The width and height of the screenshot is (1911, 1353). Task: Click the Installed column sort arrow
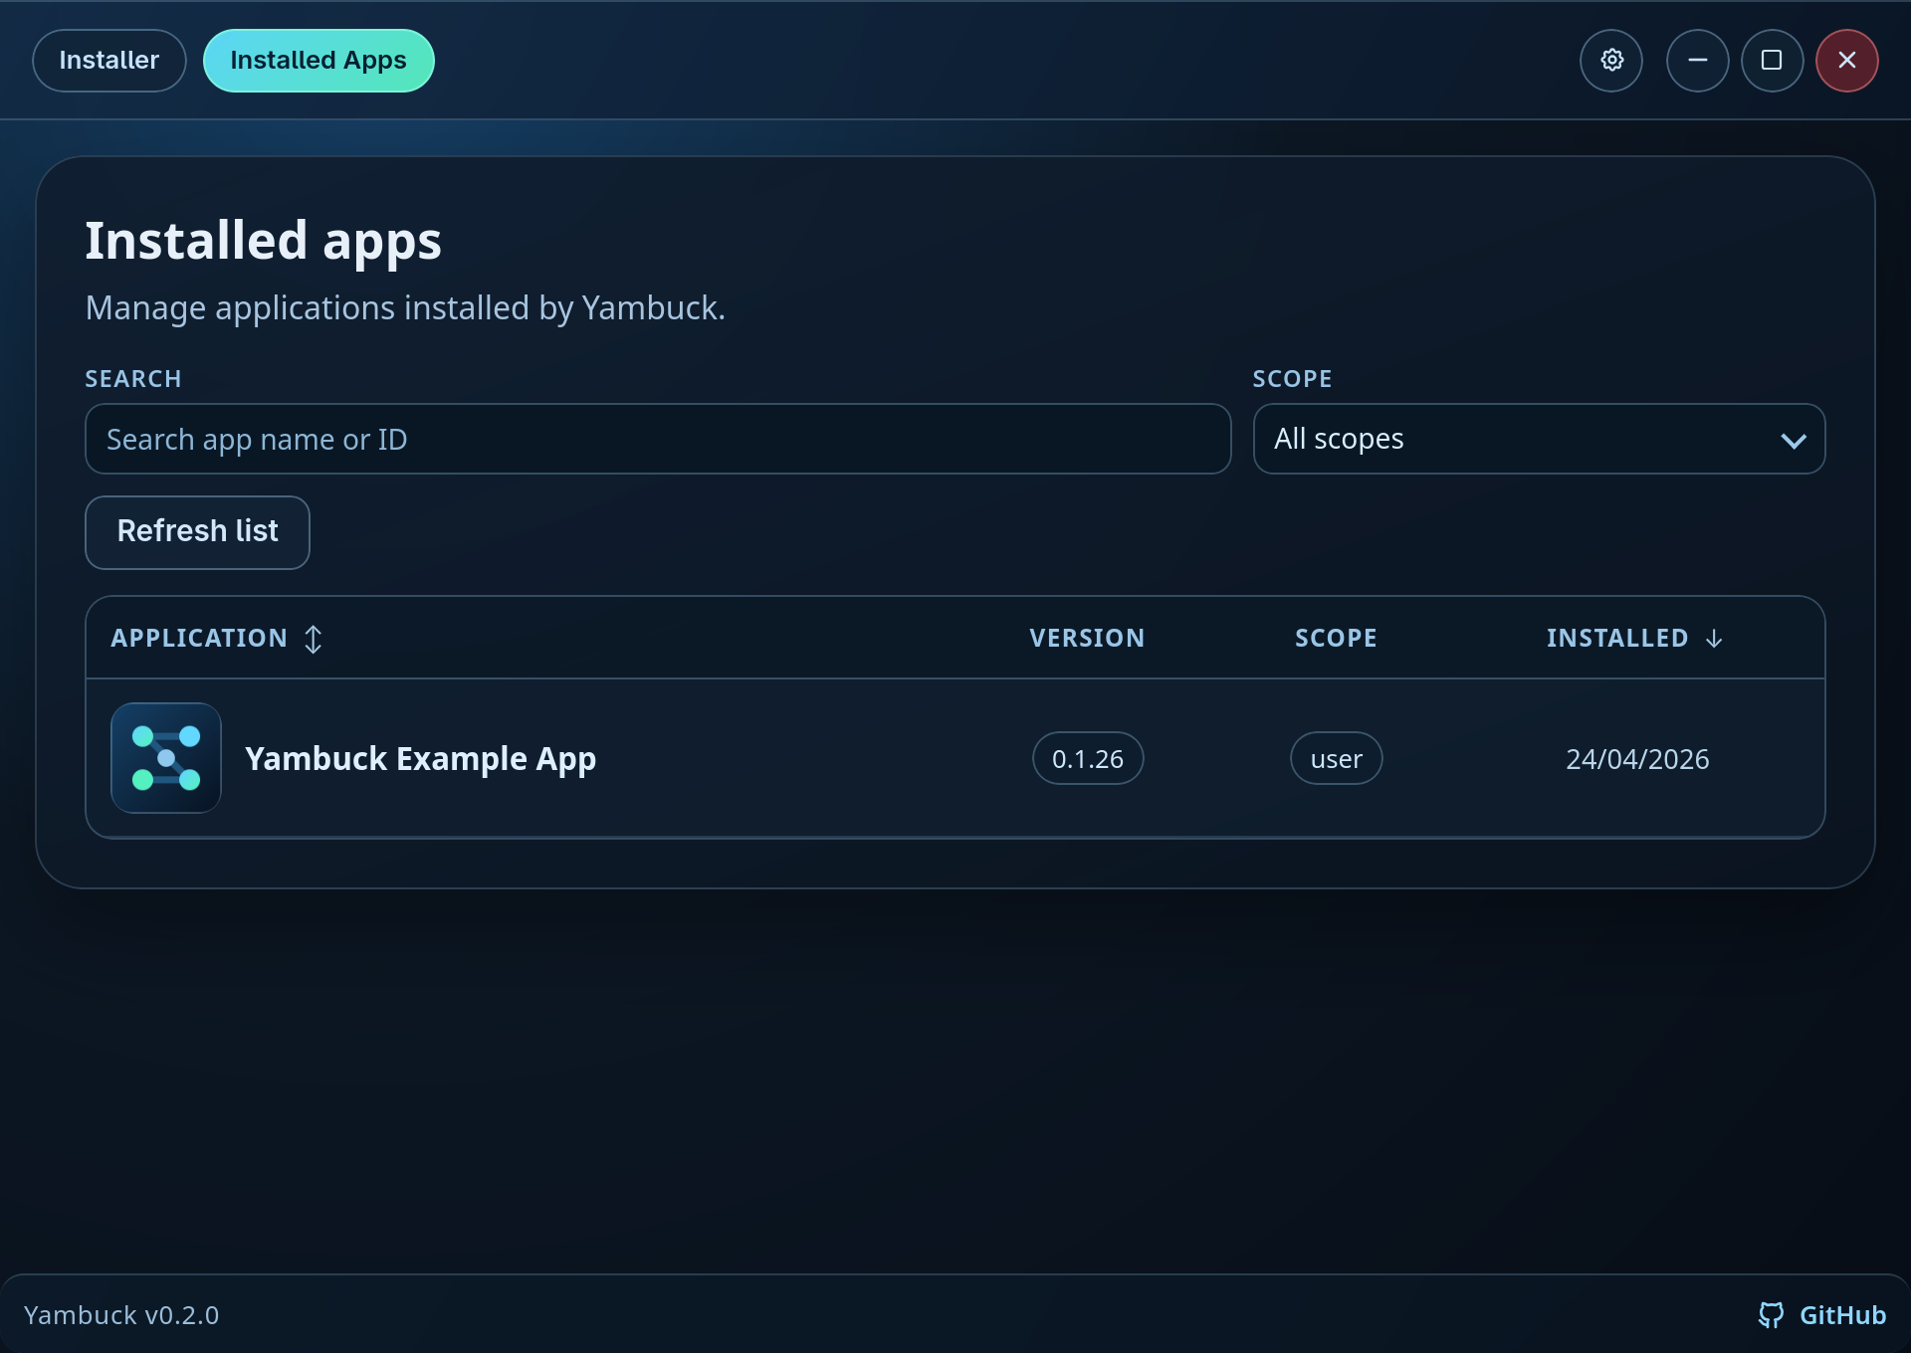1714,639
